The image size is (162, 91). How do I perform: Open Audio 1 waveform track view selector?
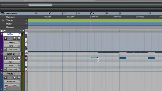[x=12, y=81]
